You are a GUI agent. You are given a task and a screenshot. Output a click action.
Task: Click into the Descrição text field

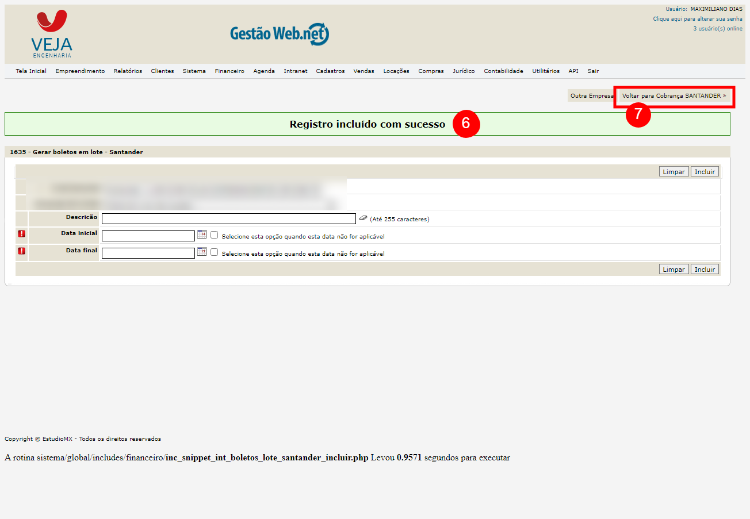(x=228, y=219)
